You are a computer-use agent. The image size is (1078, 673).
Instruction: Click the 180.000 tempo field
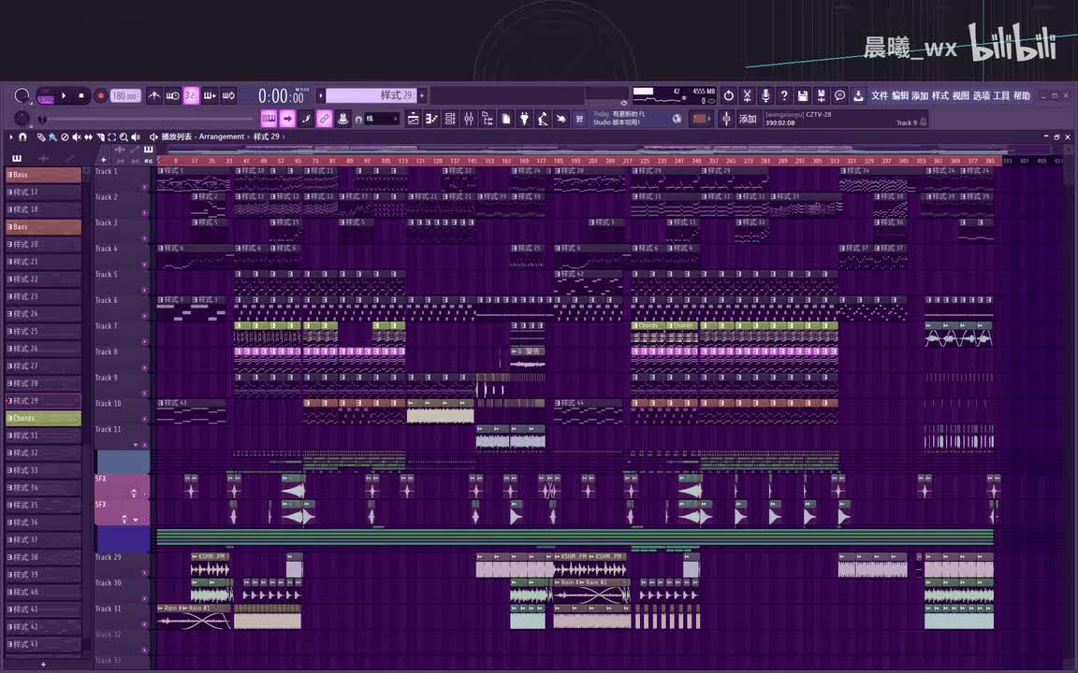coord(125,96)
